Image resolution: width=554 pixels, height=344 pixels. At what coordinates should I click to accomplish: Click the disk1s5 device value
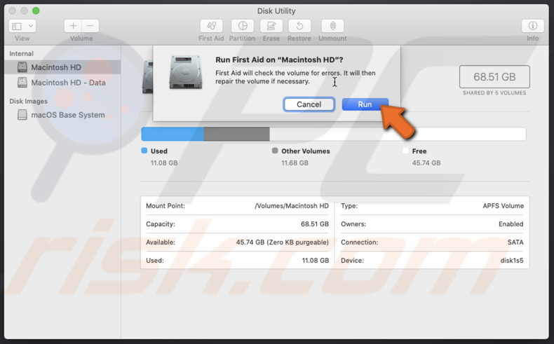[x=512, y=261]
